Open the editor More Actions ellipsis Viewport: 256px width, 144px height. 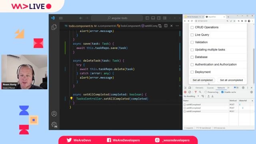pyautogui.click(x=177, y=26)
